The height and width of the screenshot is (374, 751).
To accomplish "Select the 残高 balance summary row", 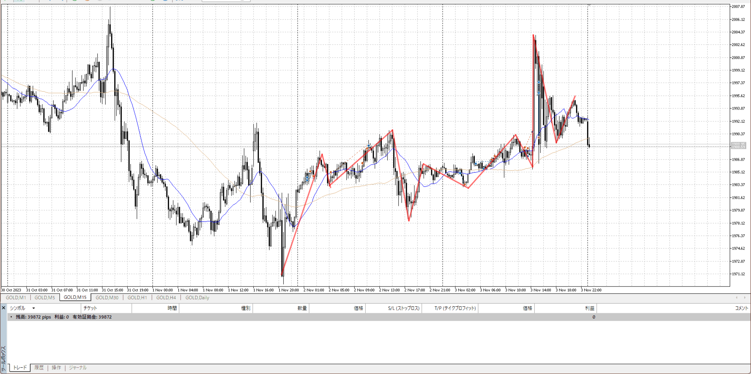I will point(63,317).
